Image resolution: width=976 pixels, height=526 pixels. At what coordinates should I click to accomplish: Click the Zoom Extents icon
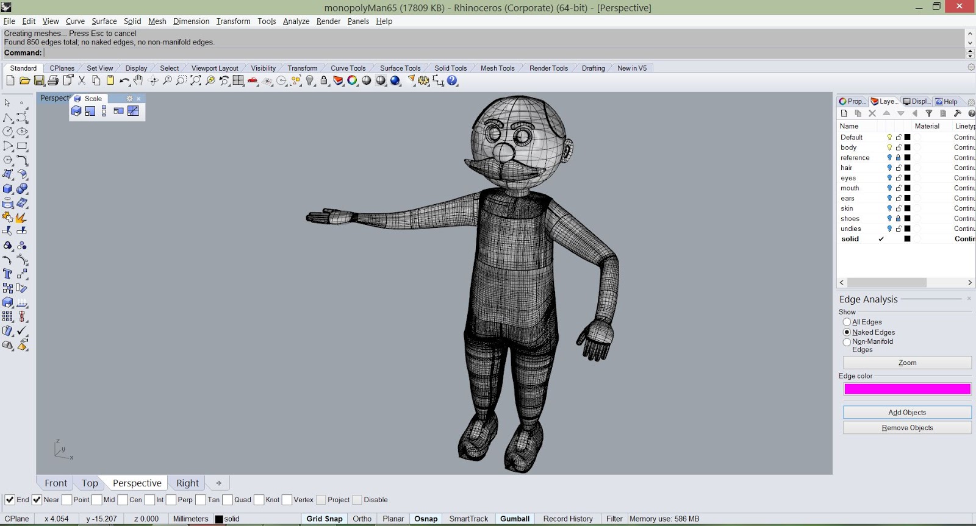[x=196, y=80]
